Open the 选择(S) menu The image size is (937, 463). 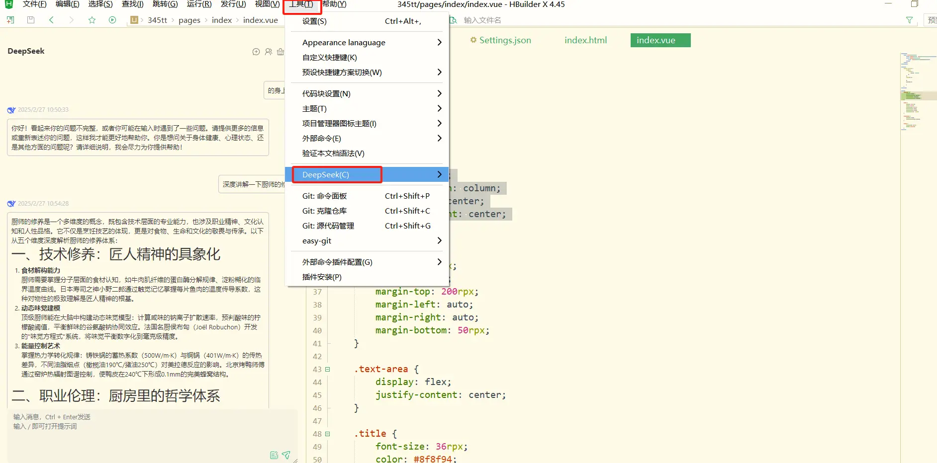click(x=100, y=4)
